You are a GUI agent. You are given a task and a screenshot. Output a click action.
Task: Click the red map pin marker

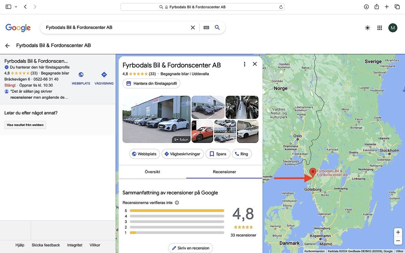[313, 172]
